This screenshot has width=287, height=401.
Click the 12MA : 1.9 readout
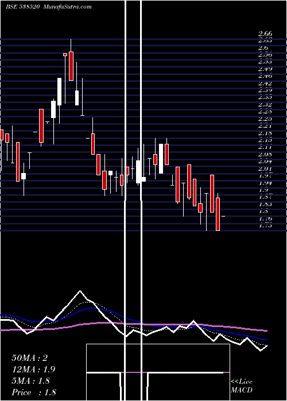[33, 369]
